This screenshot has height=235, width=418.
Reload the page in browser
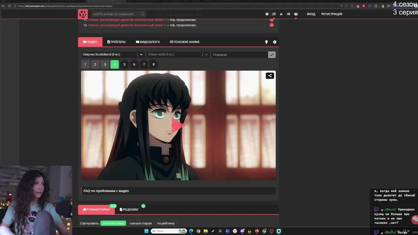[9, 6]
